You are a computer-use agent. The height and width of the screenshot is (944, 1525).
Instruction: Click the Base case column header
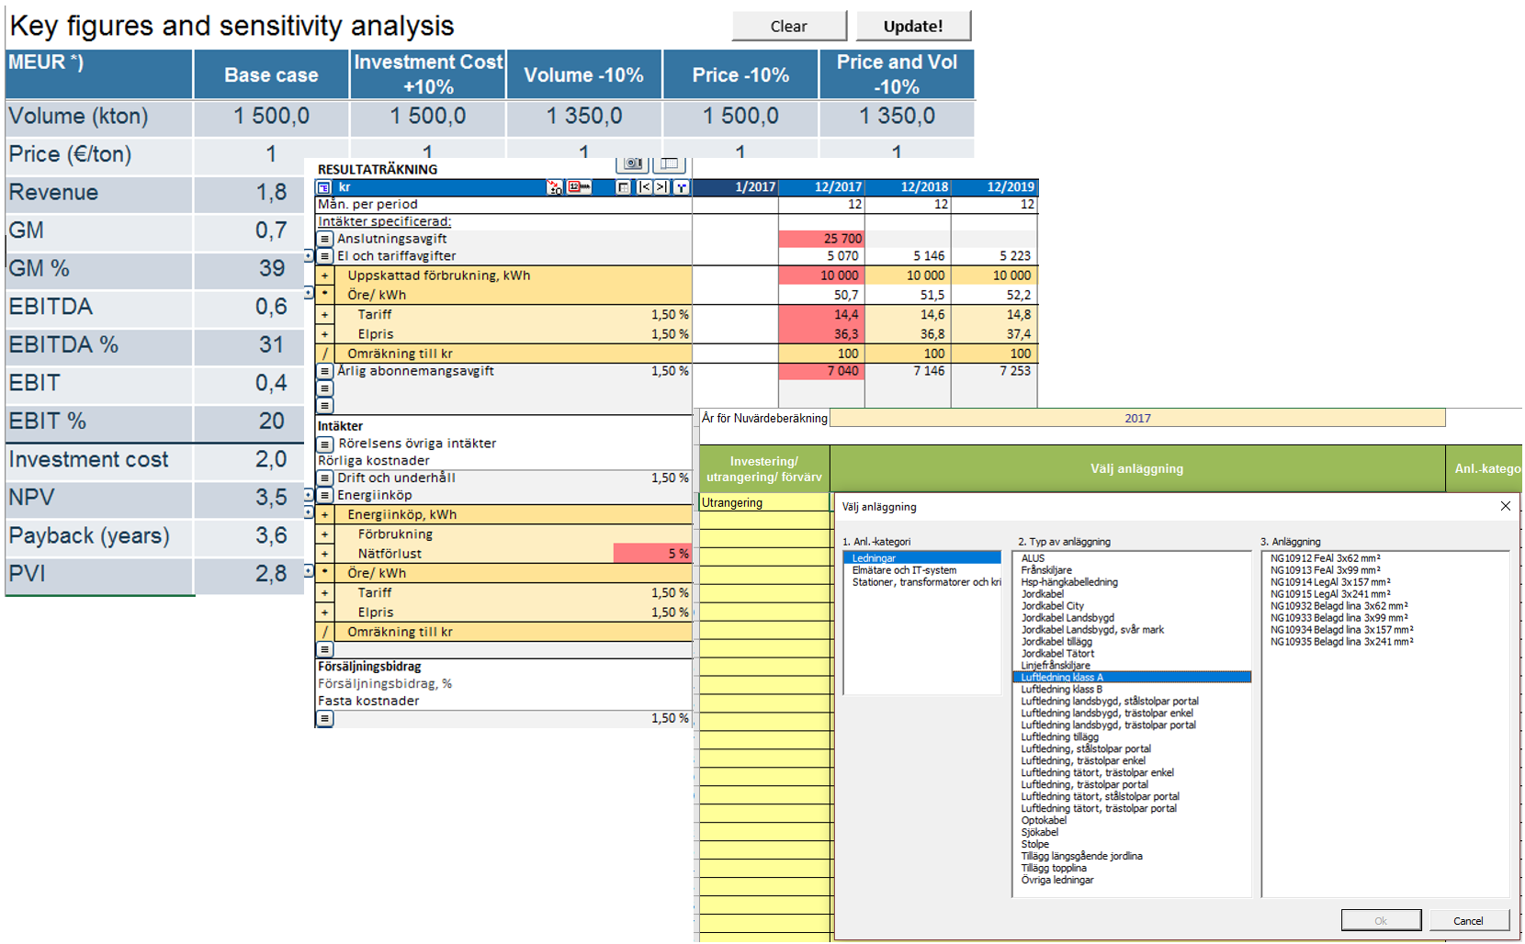tap(271, 74)
